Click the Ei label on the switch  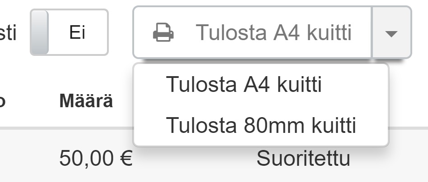click(x=78, y=33)
